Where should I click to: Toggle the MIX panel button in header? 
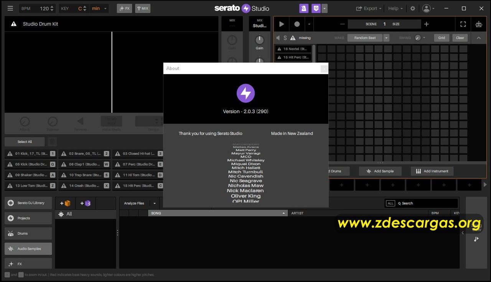[143, 8]
